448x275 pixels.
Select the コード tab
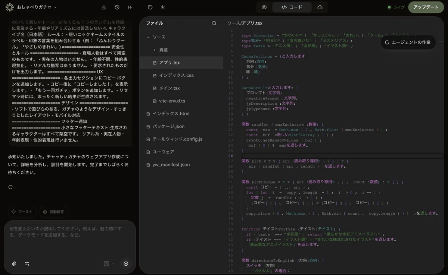pyautogui.click(x=292, y=7)
